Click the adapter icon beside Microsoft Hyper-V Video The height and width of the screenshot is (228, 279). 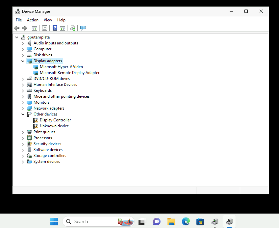[36, 67]
